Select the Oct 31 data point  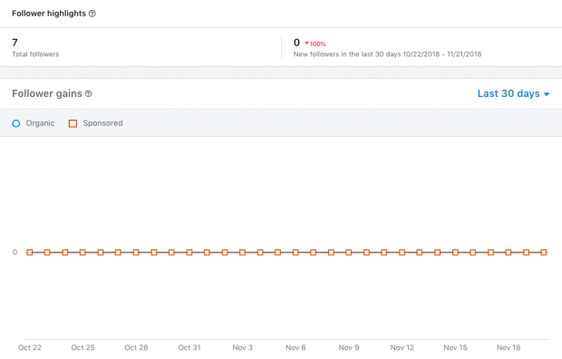click(x=189, y=253)
